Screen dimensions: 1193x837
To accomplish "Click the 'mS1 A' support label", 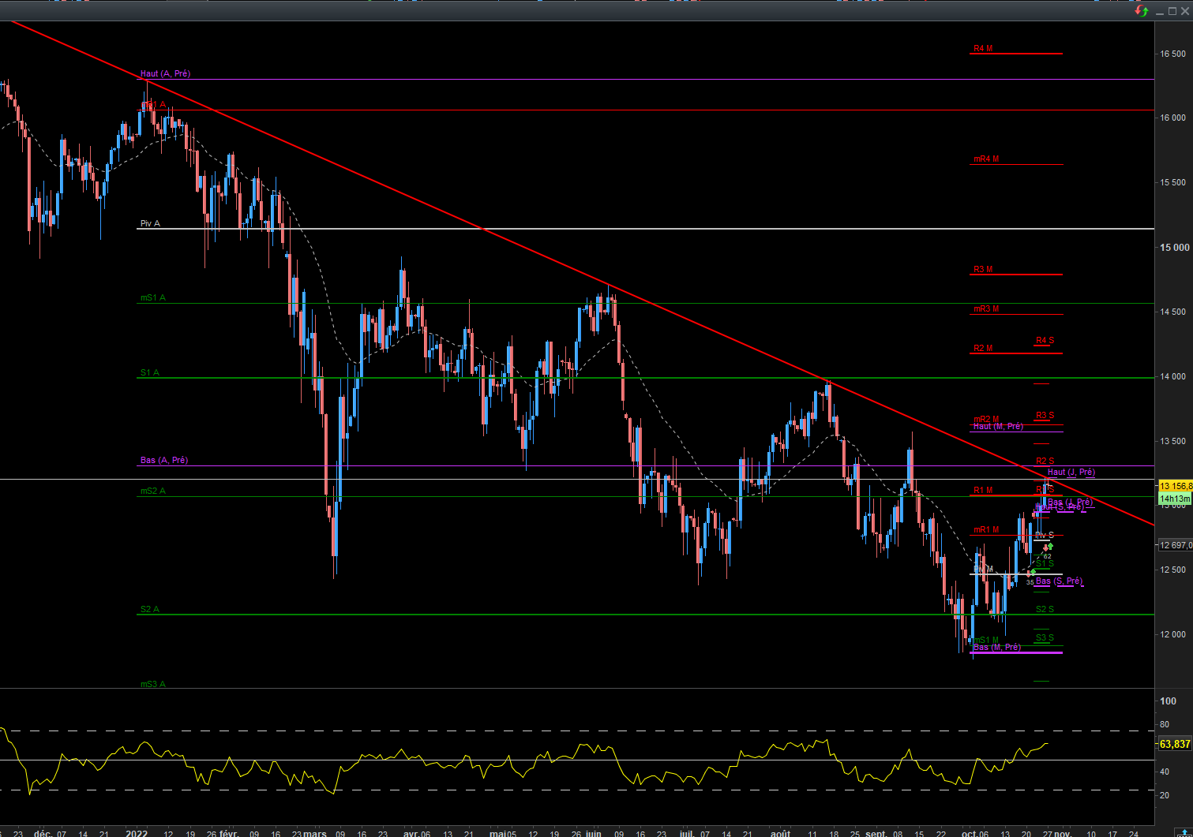I will coord(153,297).
